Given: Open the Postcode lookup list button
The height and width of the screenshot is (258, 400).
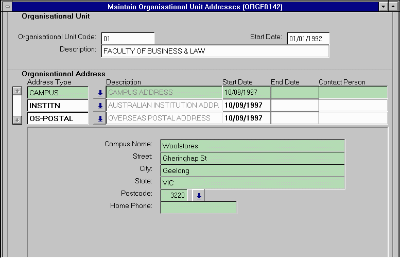Looking at the screenshot, I should 199,196.
